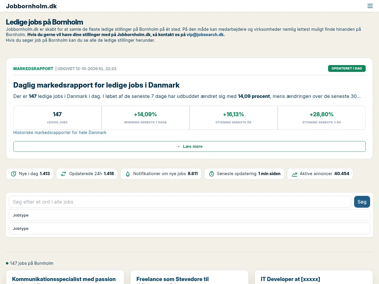This screenshot has width=379, height=284.
Task: Open the vip@jobsearch.dk email link
Action: click(x=205, y=35)
